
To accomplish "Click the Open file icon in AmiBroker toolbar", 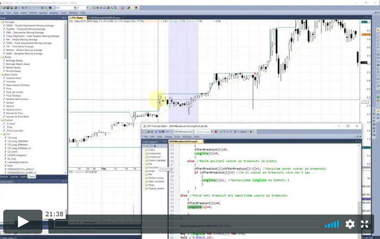I will (x=4, y=8).
